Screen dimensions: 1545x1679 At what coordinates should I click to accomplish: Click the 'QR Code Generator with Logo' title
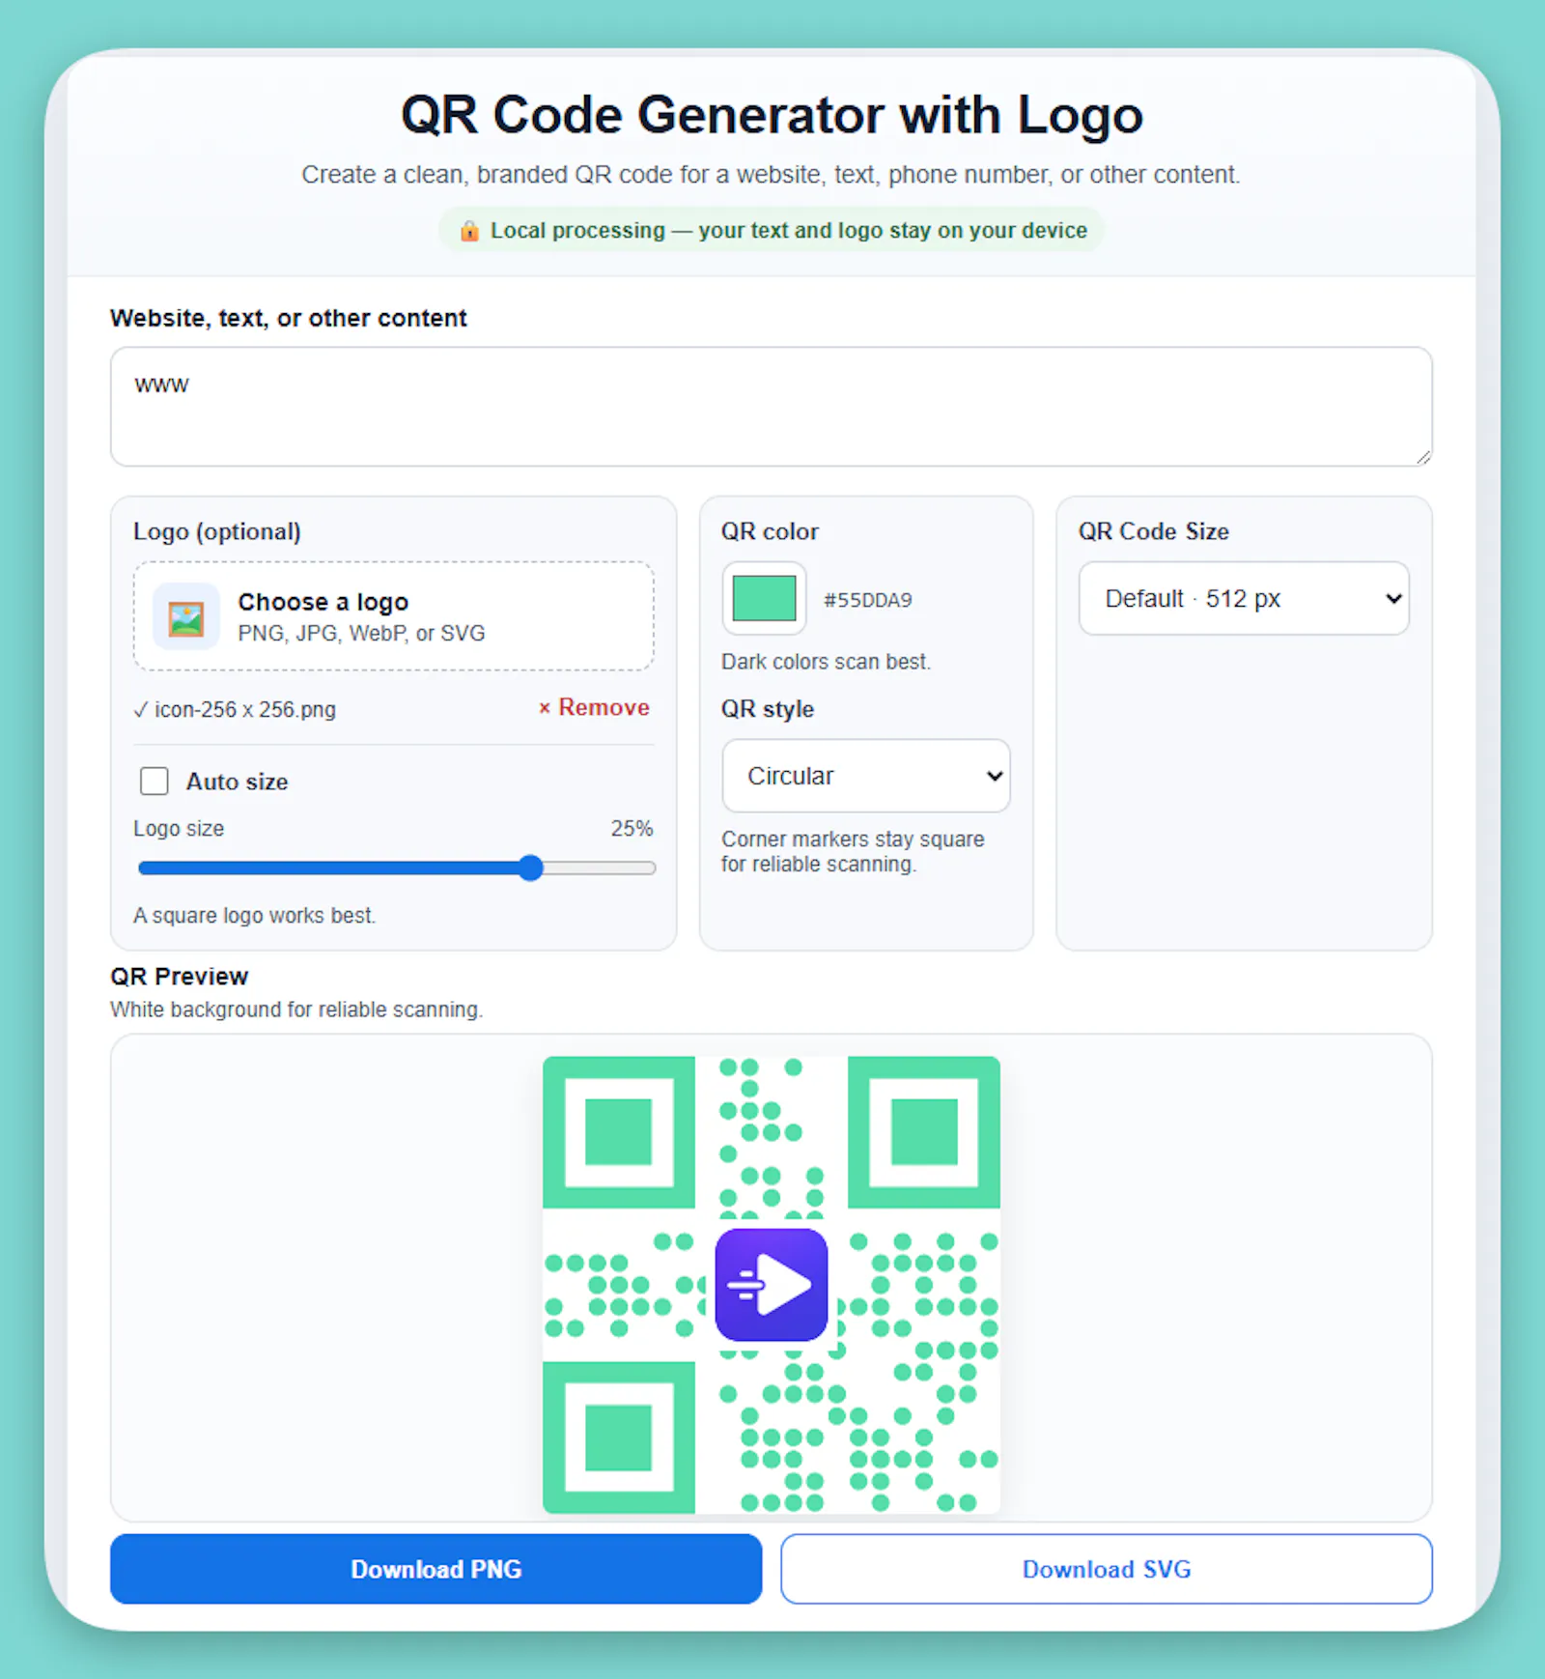[x=772, y=115]
